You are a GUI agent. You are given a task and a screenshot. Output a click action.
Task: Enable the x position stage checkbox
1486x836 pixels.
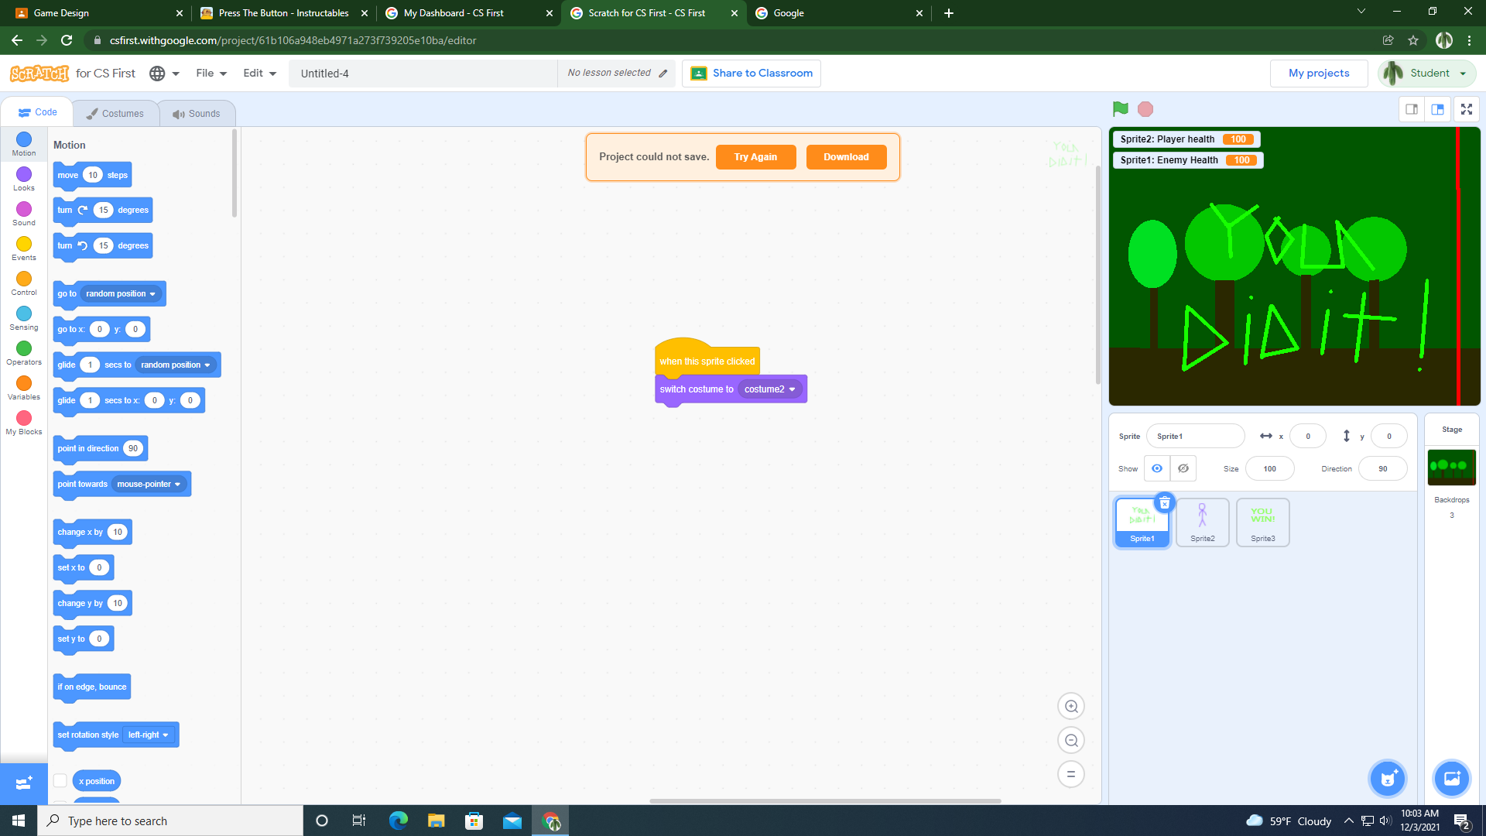click(x=60, y=781)
